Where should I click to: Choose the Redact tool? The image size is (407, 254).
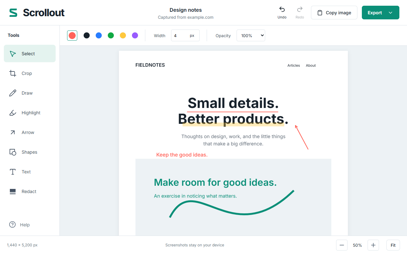tap(30, 191)
